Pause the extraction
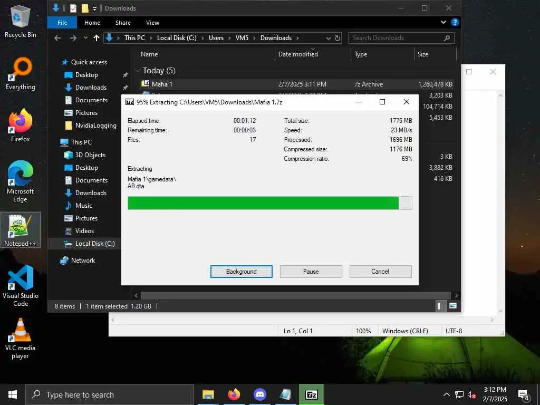The height and width of the screenshot is (405, 540). click(x=311, y=272)
